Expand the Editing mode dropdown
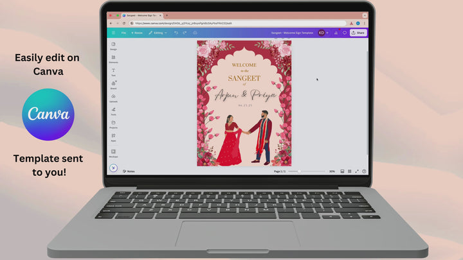463x260 pixels. pyautogui.click(x=158, y=33)
